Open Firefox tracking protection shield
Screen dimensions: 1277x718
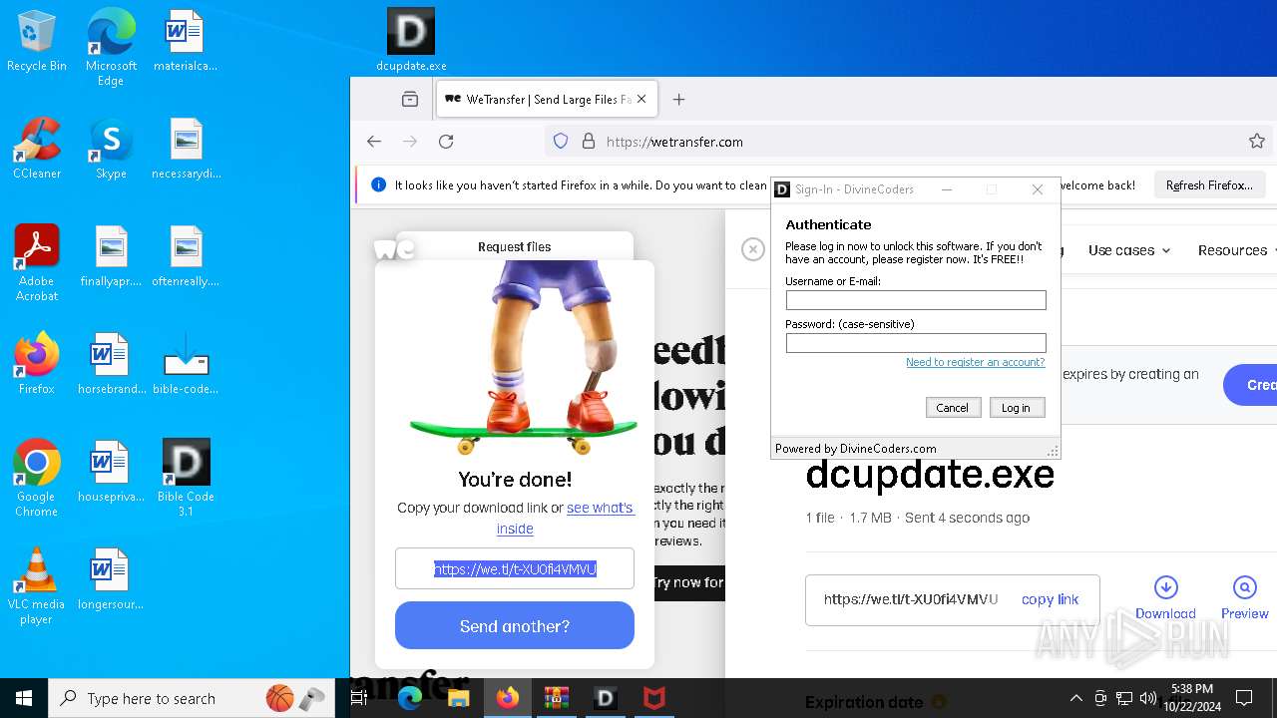pyautogui.click(x=561, y=142)
